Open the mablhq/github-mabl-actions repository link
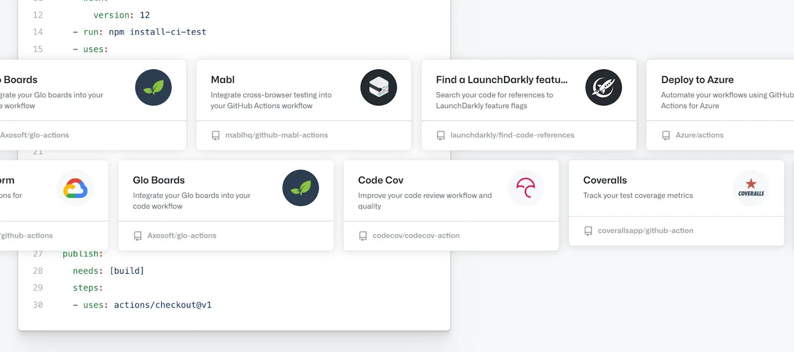 (x=276, y=135)
